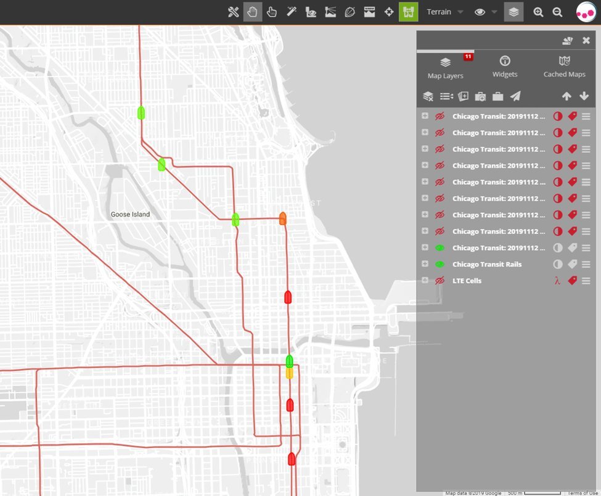Adjust opacity of Chicago Transit Rails layer
Screen dimensions: 601x496
(x=558, y=264)
